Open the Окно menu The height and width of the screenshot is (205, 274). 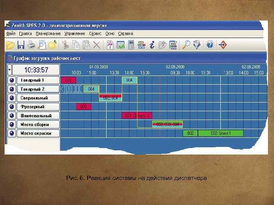coord(110,33)
